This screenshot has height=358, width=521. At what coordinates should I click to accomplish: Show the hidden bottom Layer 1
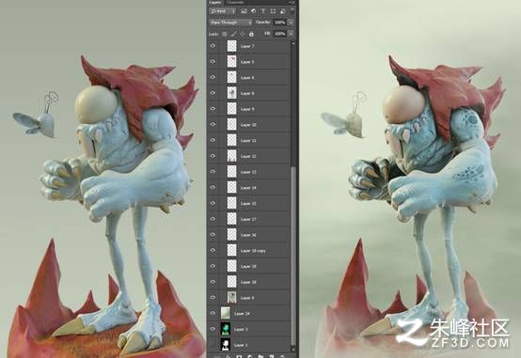213,345
